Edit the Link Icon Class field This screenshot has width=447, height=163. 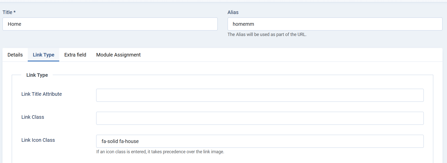[260, 141]
